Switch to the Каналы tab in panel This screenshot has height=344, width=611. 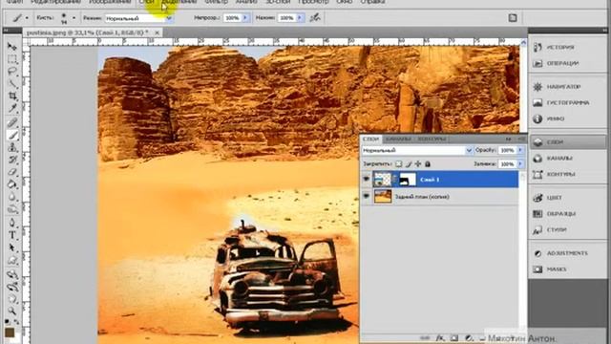(x=398, y=139)
